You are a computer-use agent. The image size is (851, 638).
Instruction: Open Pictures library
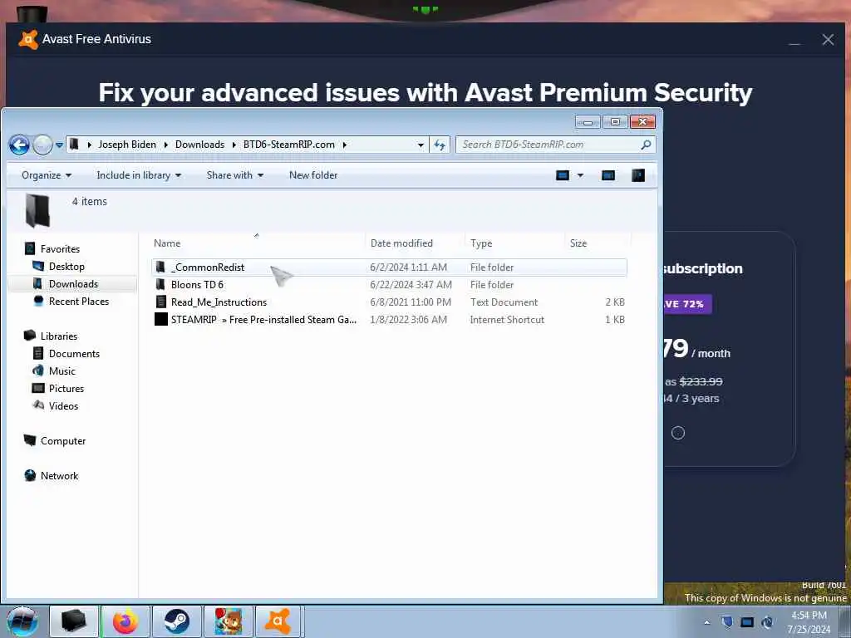66,389
